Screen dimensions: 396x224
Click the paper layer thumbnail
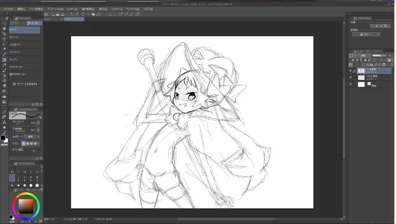point(361,84)
